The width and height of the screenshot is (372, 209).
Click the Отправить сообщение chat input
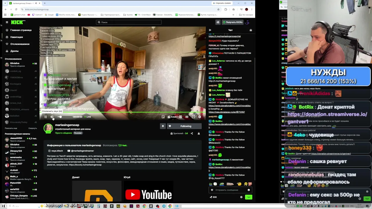tap(230, 190)
